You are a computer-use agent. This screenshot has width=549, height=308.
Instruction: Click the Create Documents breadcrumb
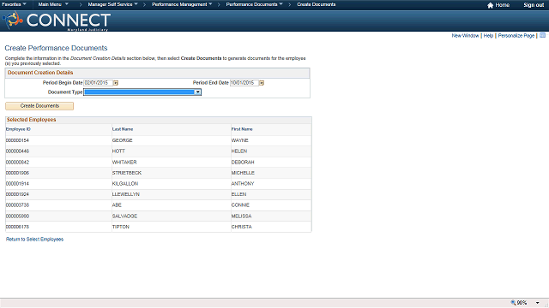(x=317, y=4)
